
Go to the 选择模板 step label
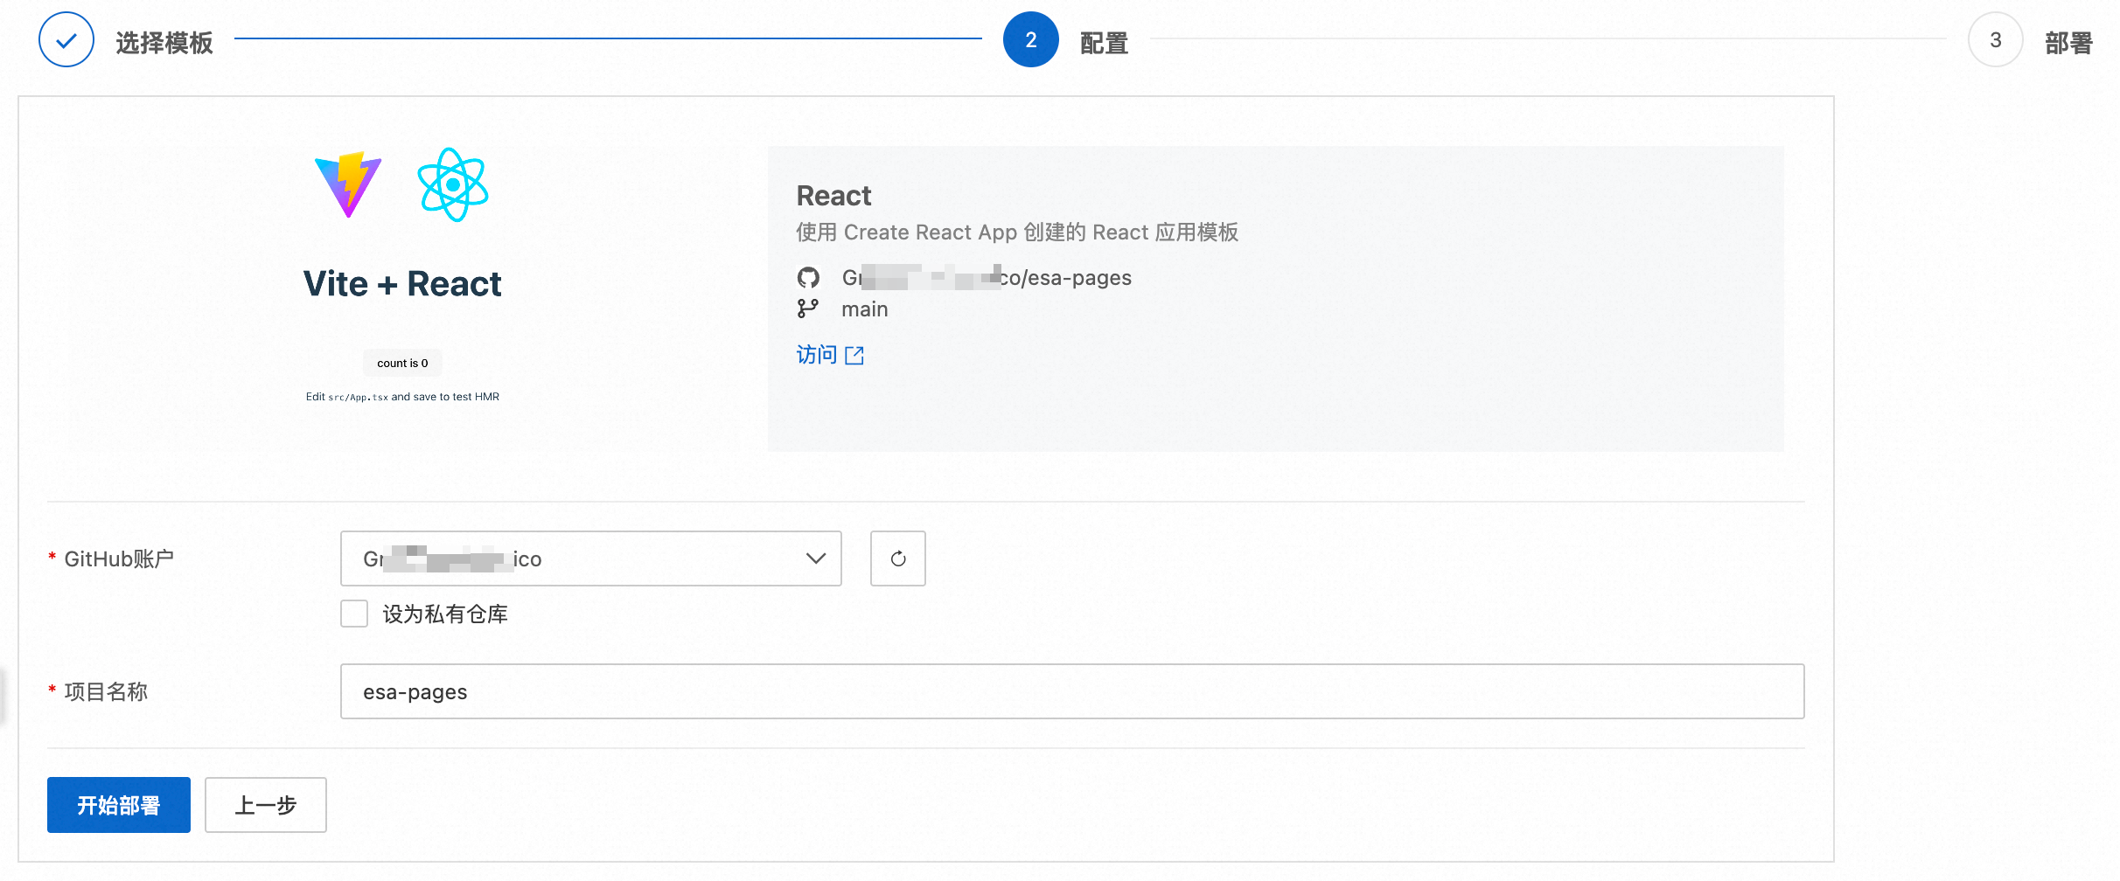pos(164,43)
